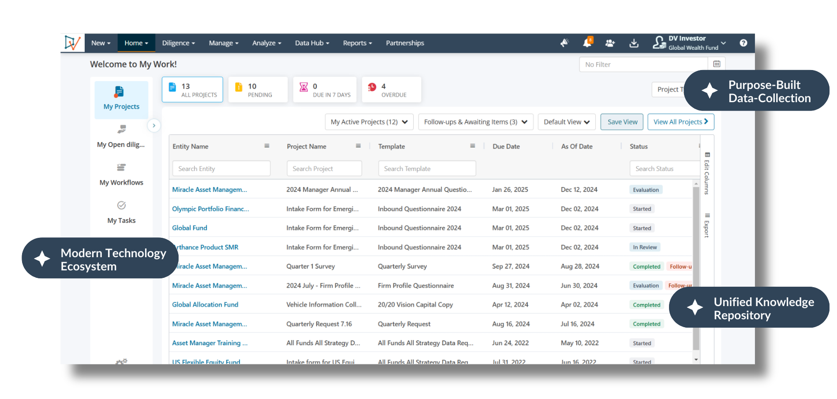This screenshot has width=837, height=399.
Task: Open the Data Hub menu
Action: pyautogui.click(x=312, y=43)
